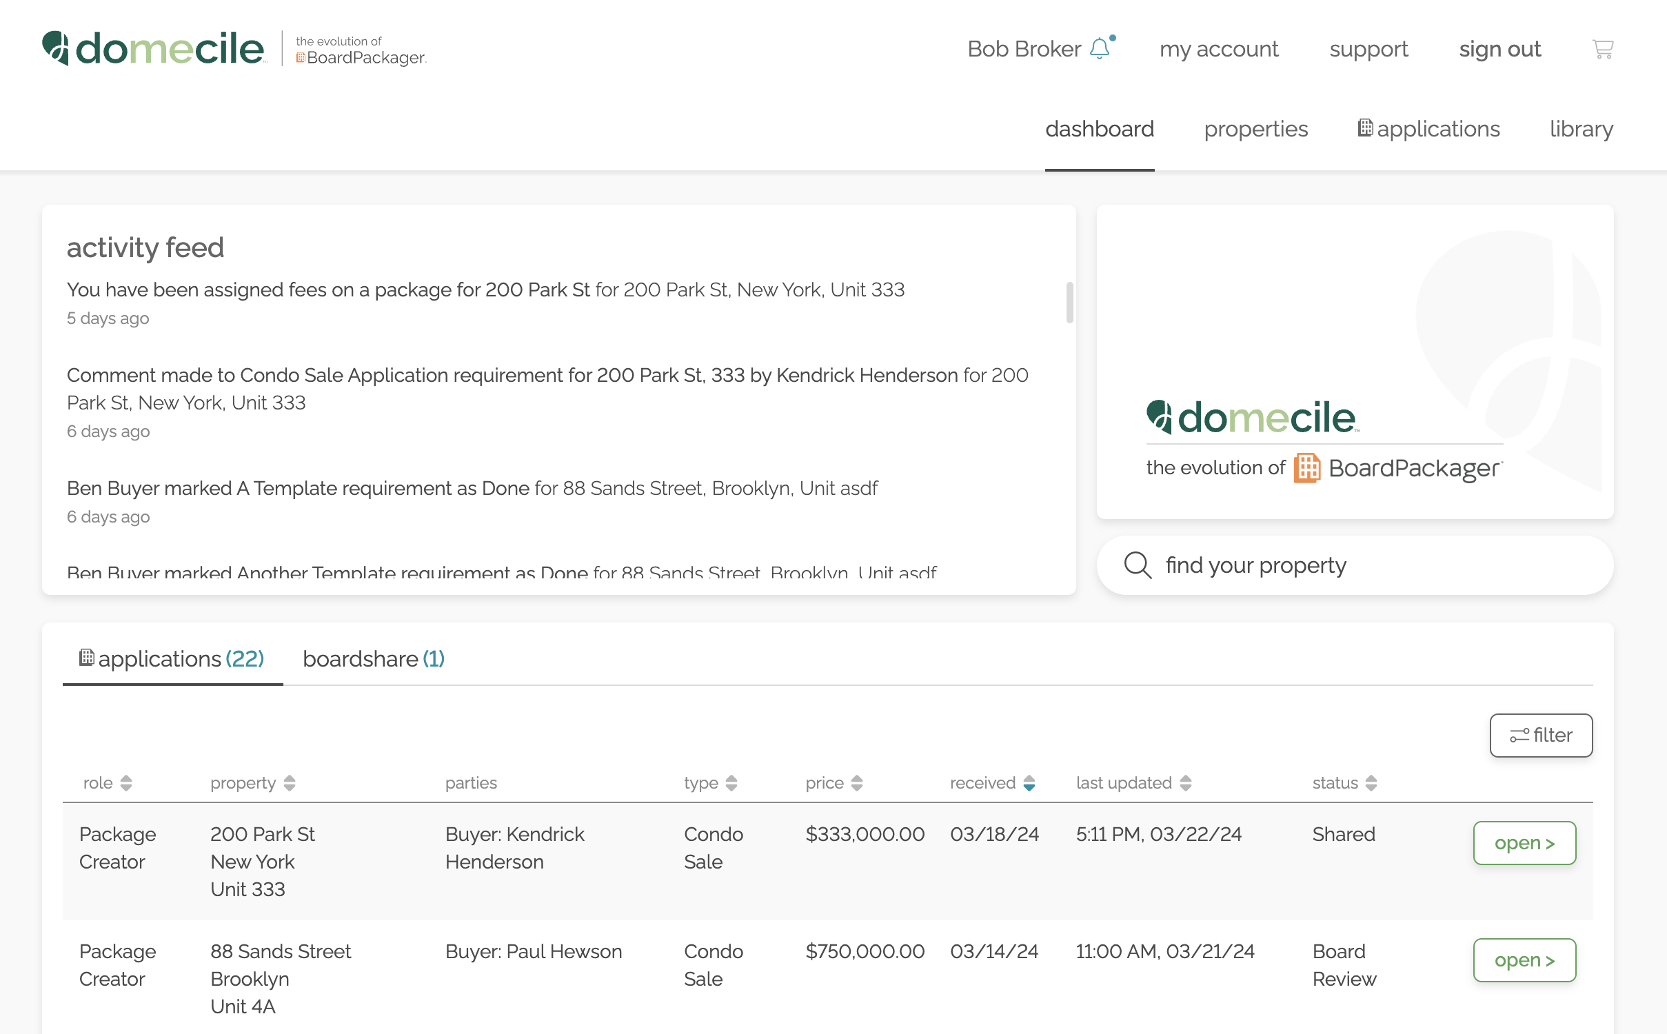
Task: Click the sign out link
Action: [1499, 49]
